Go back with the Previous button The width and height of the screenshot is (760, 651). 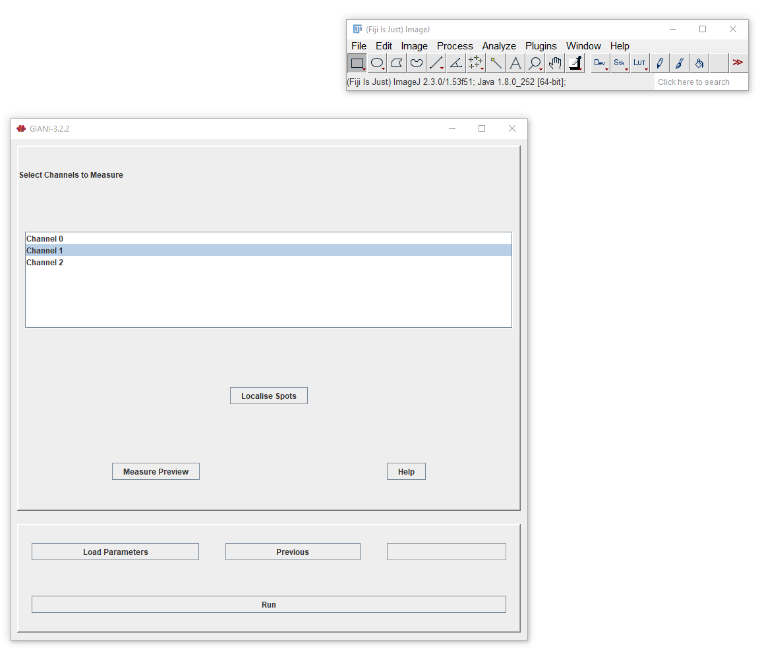click(293, 552)
